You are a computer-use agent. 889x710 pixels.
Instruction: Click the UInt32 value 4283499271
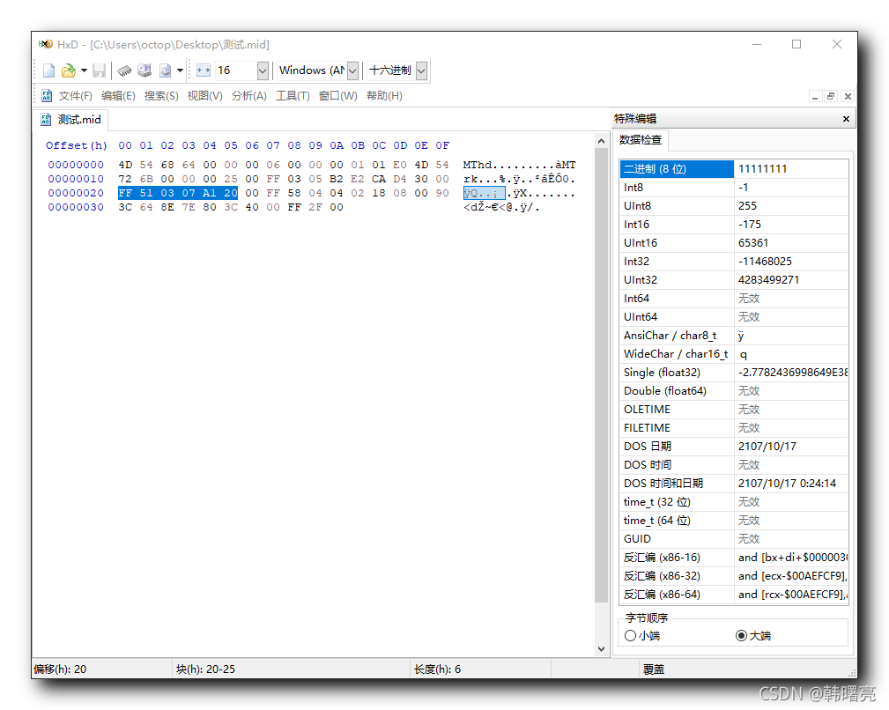pyautogui.click(x=769, y=280)
